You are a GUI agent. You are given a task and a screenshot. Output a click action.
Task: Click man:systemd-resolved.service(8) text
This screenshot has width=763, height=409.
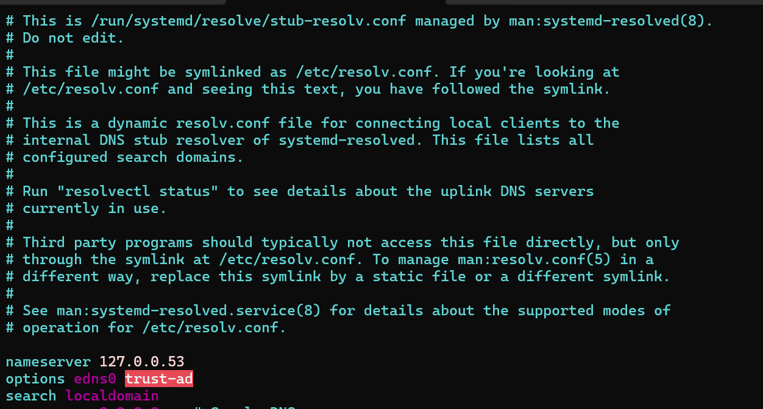pyautogui.click(x=188, y=310)
